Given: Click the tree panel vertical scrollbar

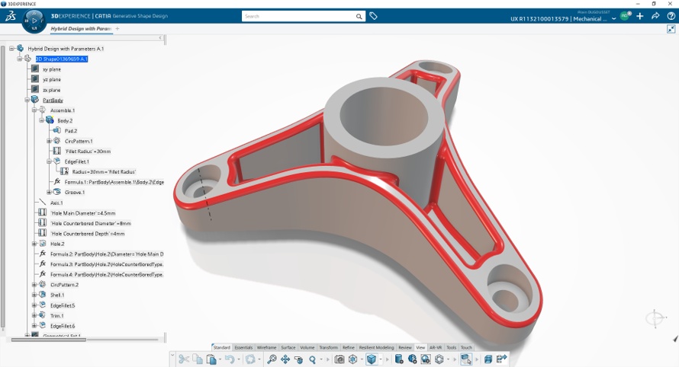Looking at the screenshot, I should pos(3,186).
